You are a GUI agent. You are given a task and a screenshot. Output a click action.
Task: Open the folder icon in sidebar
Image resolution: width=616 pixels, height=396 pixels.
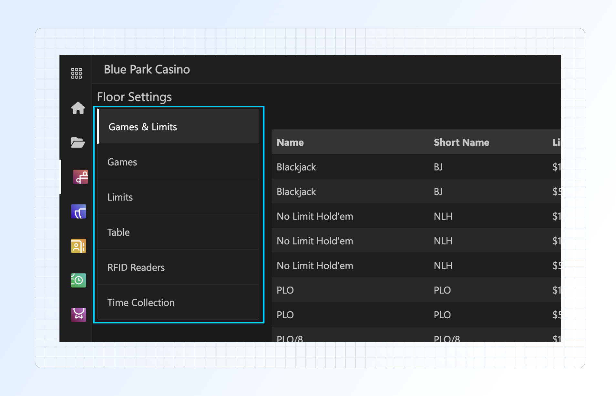click(78, 142)
